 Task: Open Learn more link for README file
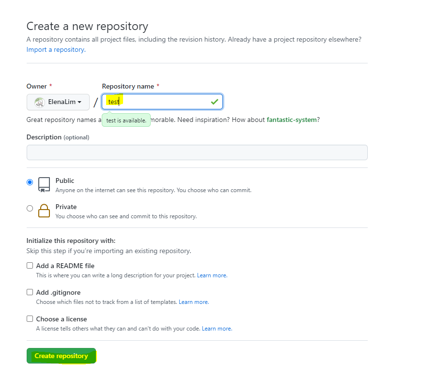coord(212,275)
